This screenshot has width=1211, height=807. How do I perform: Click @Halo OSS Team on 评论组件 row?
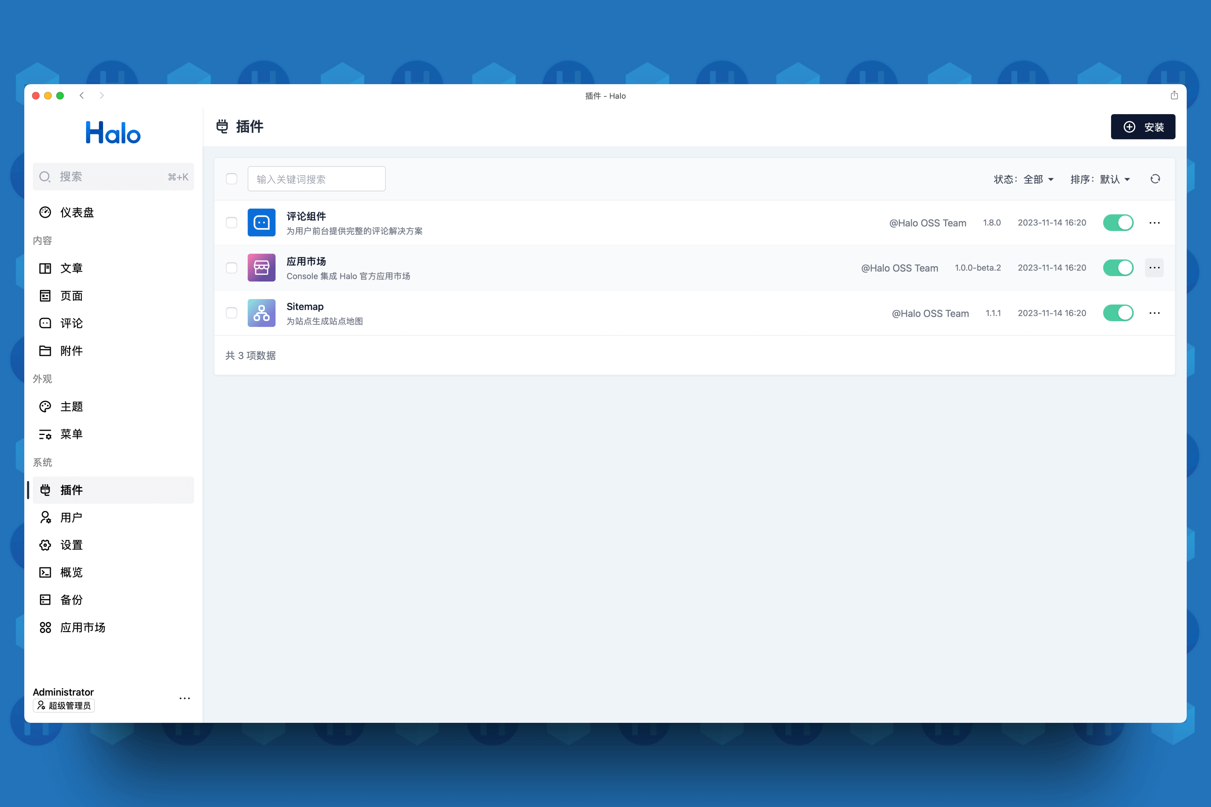point(928,223)
